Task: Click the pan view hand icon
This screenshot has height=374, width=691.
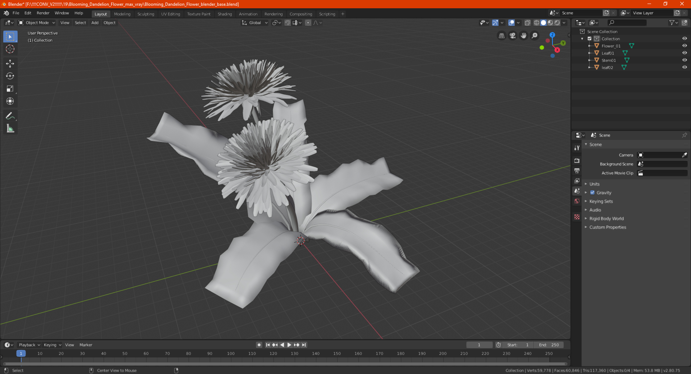Action: click(x=524, y=36)
